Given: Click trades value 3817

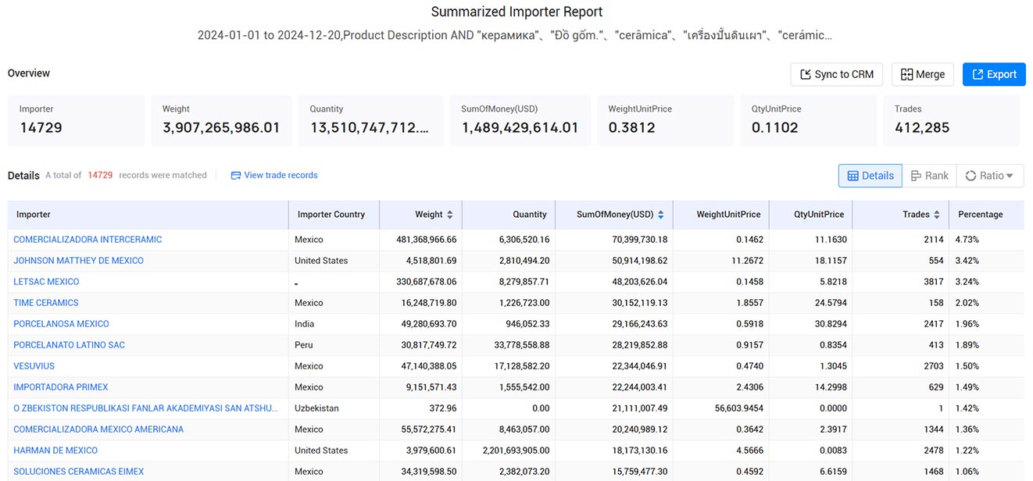Looking at the screenshot, I should pyautogui.click(x=933, y=282).
